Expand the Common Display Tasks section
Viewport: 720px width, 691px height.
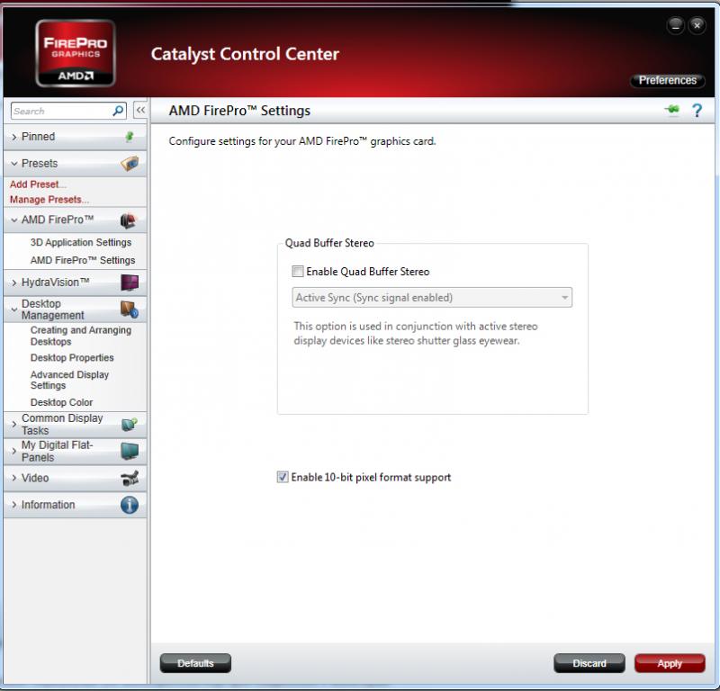point(75,425)
